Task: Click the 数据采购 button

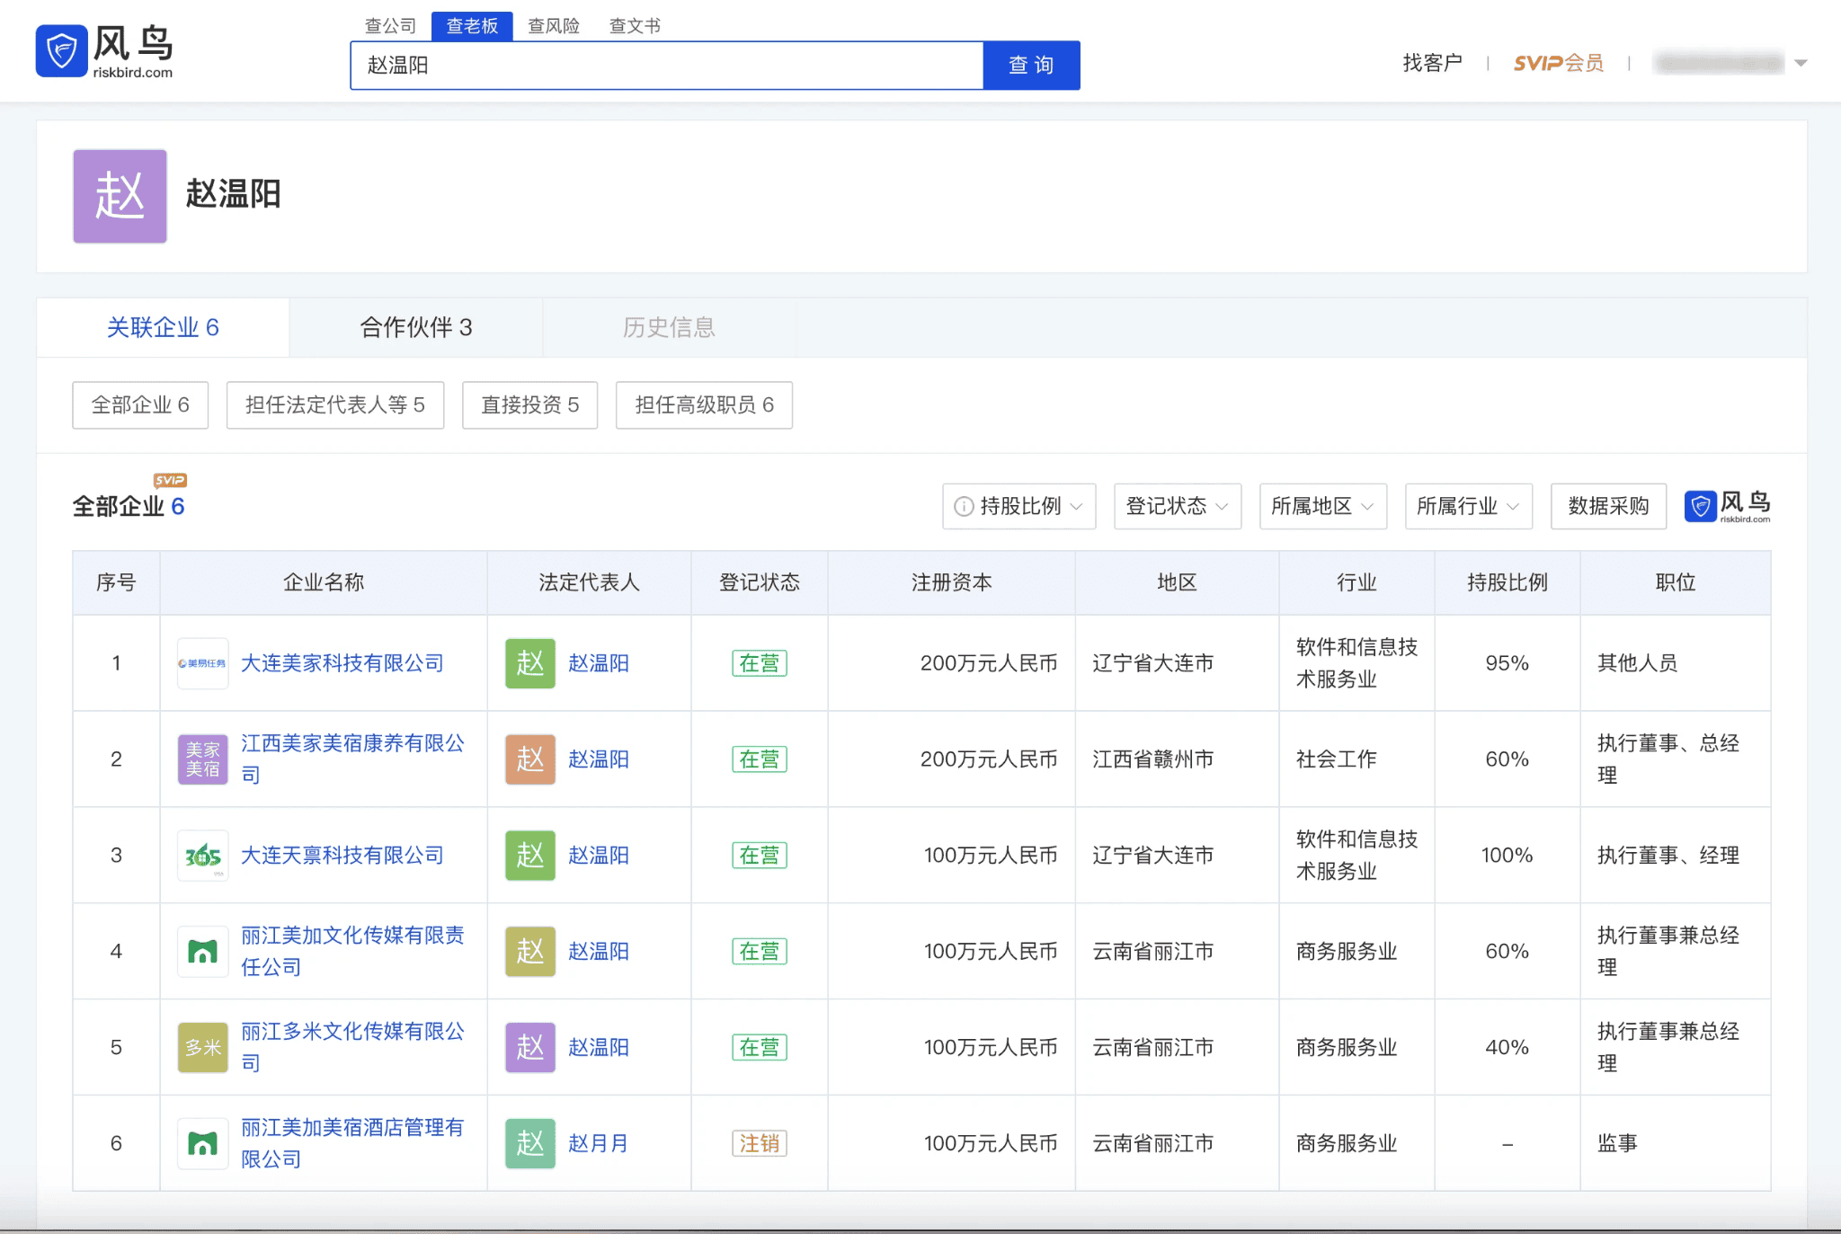Action: (x=1608, y=507)
